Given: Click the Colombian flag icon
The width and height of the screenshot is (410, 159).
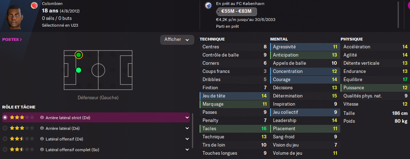Looking at the screenshot, I should pos(34,5).
